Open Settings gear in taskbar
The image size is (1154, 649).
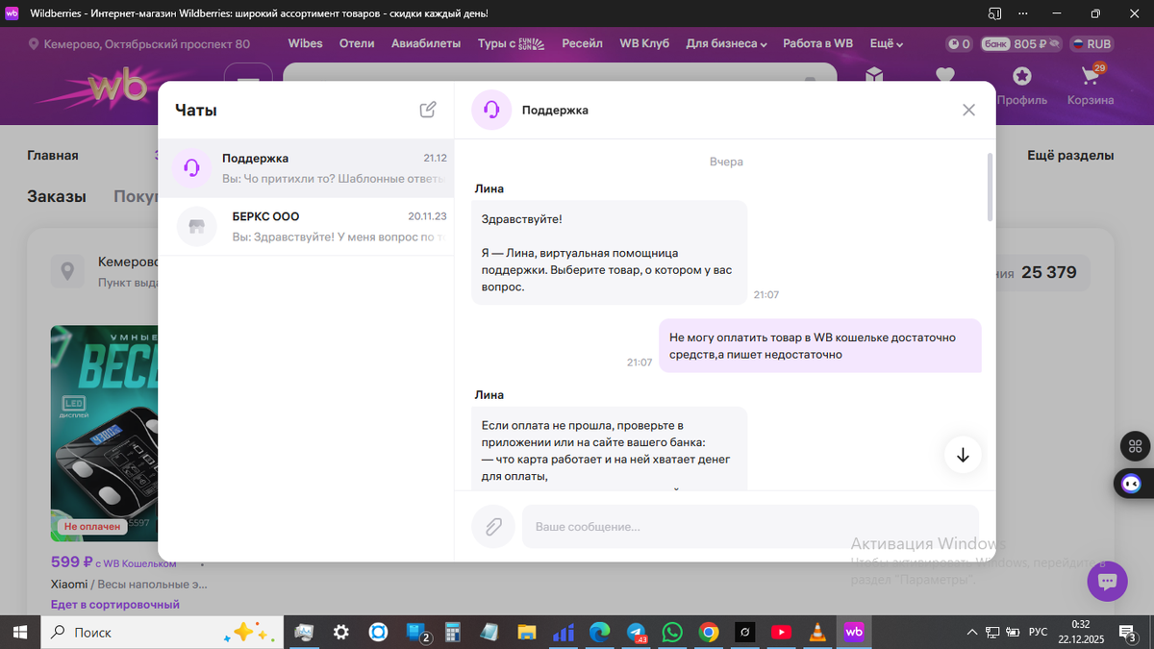(340, 632)
